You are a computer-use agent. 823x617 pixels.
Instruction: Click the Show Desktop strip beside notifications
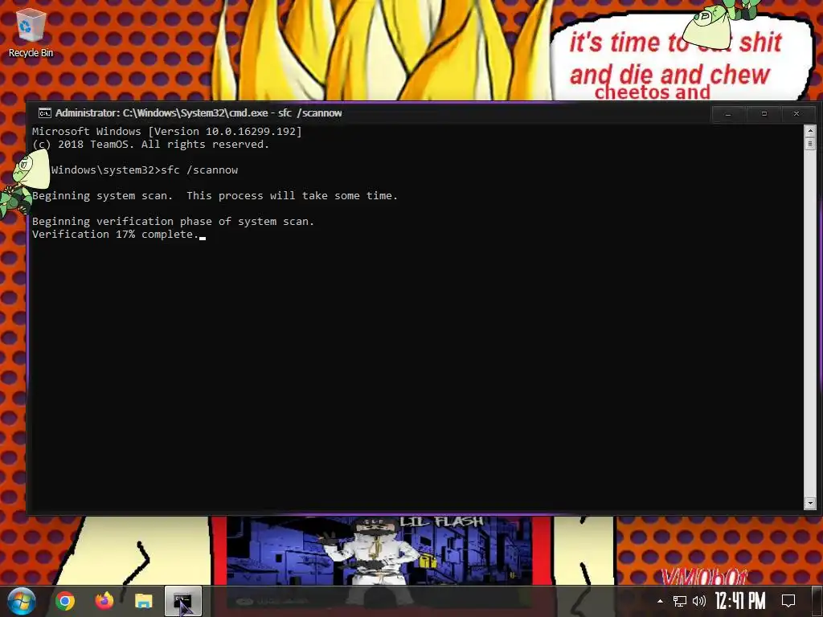[x=817, y=601]
